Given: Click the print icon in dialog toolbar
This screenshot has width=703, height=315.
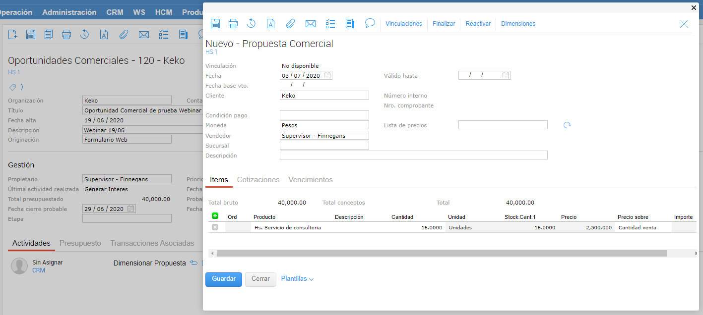Looking at the screenshot, I should tap(233, 23).
